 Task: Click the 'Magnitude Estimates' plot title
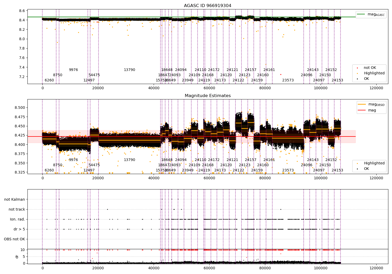click(x=207, y=96)
